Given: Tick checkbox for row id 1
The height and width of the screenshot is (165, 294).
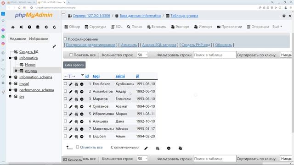Looking at the screenshot, I should pyautogui.click(x=65, y=83).
